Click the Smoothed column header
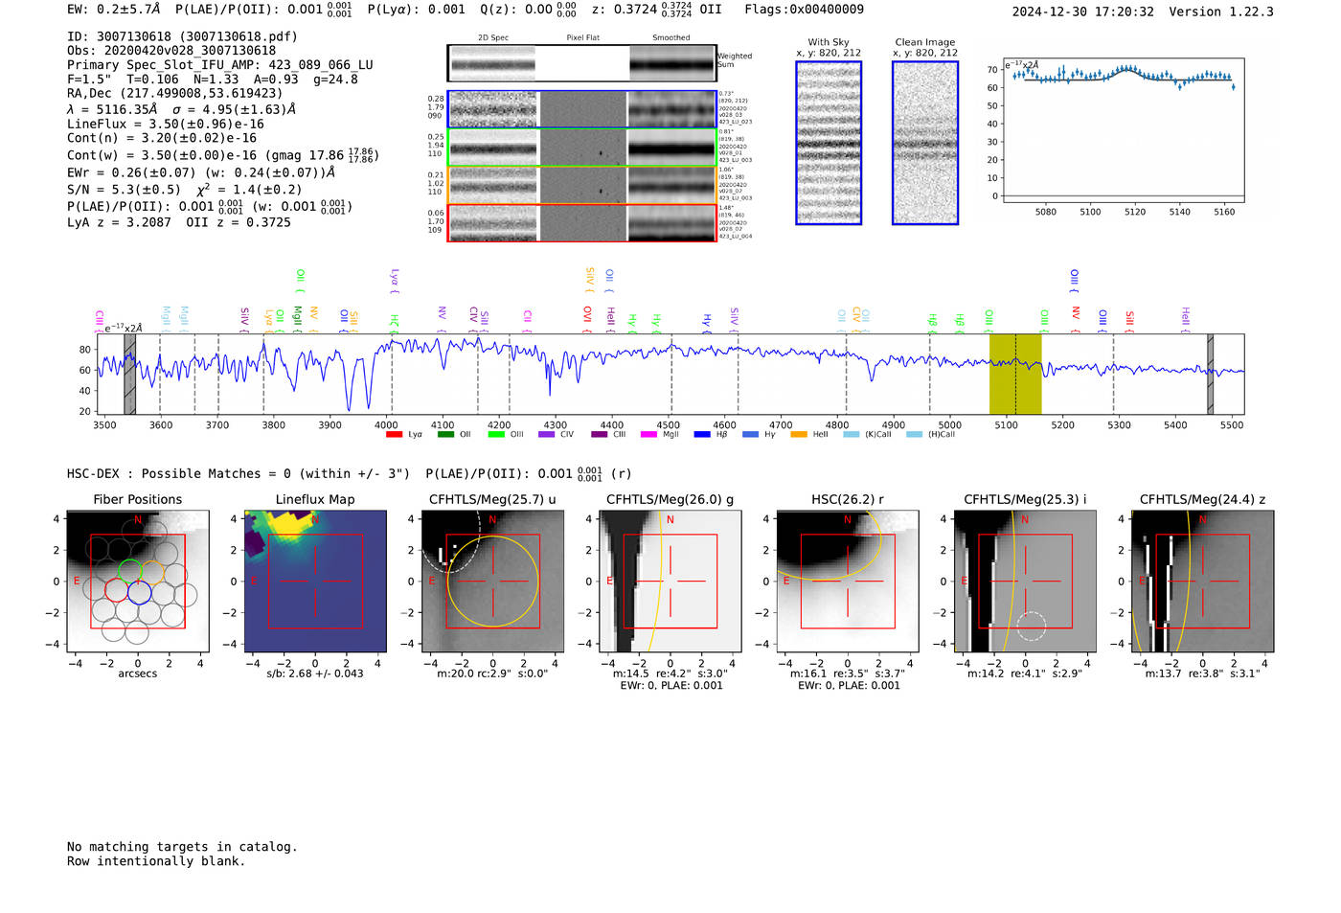The height and width of the screenshot is (913, 1341). coord(671,38)
